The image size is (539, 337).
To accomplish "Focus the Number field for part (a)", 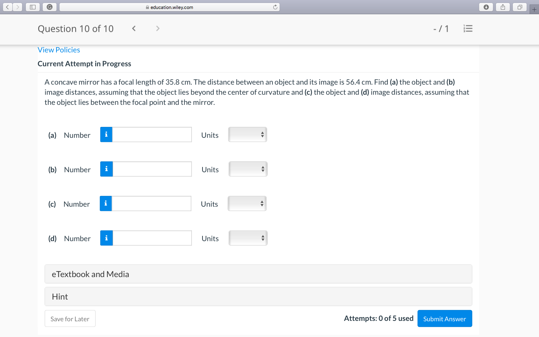I will [152, 134].
